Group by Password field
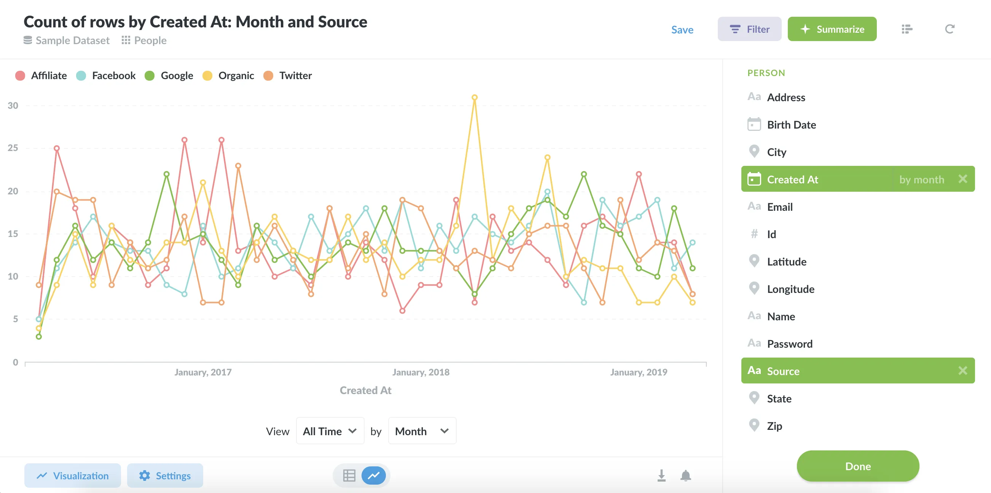The height and width of the screenshot is (493, 991). click(x=858, y=344)
